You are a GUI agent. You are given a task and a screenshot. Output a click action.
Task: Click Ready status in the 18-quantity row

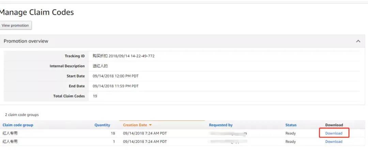[x=291, y=133]
